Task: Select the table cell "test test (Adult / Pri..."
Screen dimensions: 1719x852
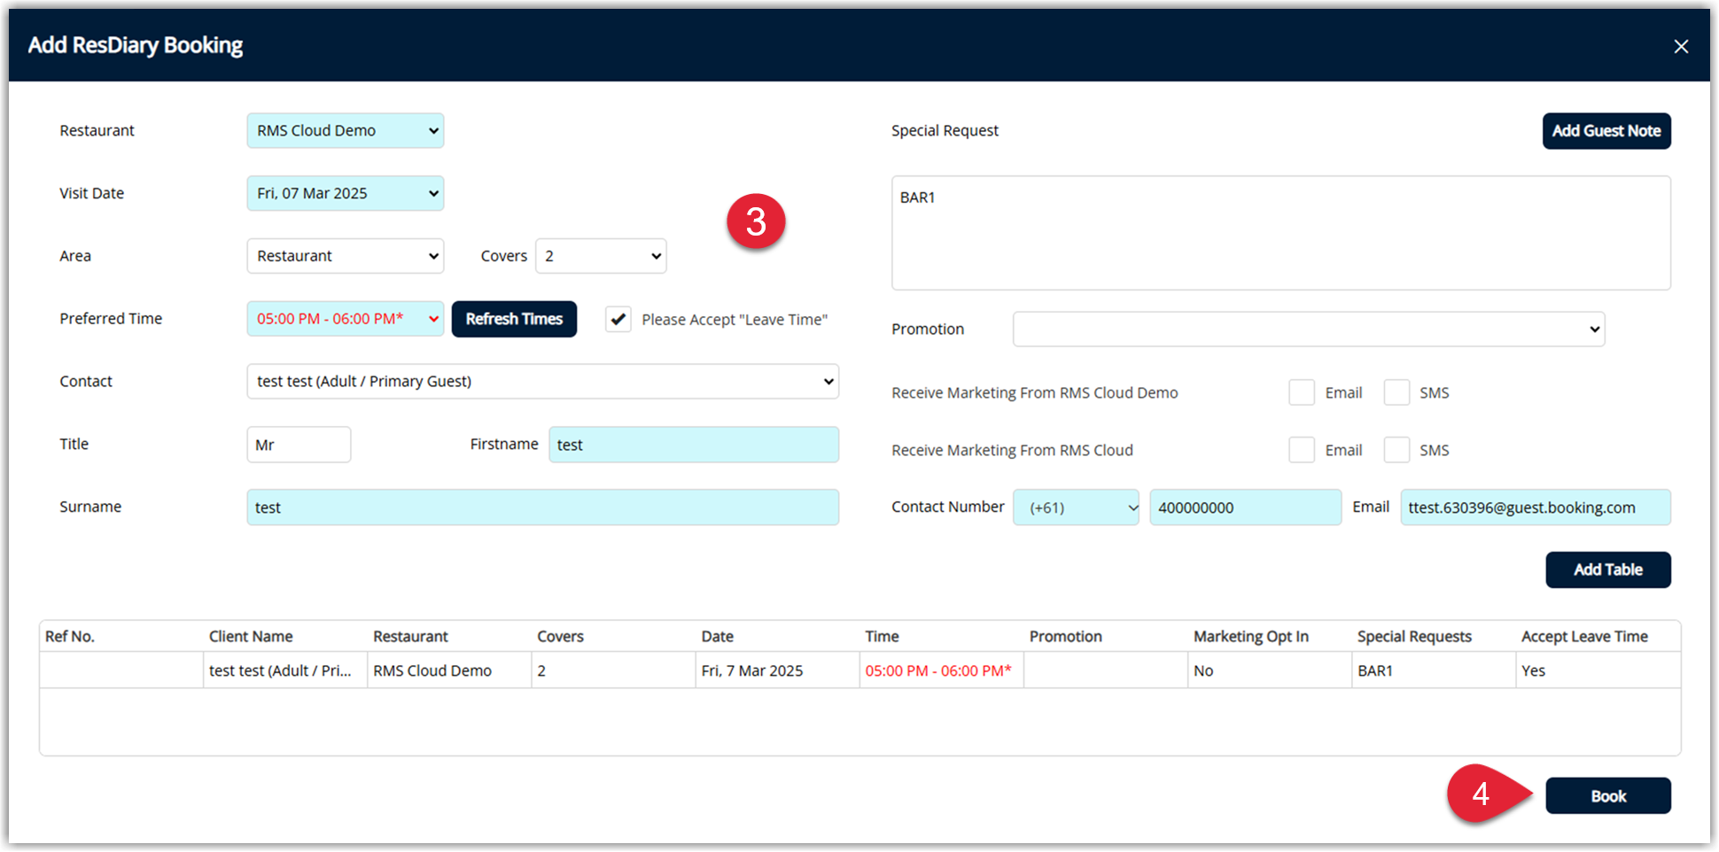Action: point(285,670)
